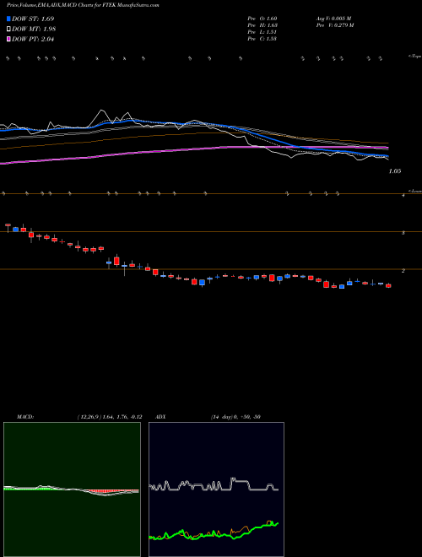Click the price axis label 4
422x557 pixels.
[403, 196]
